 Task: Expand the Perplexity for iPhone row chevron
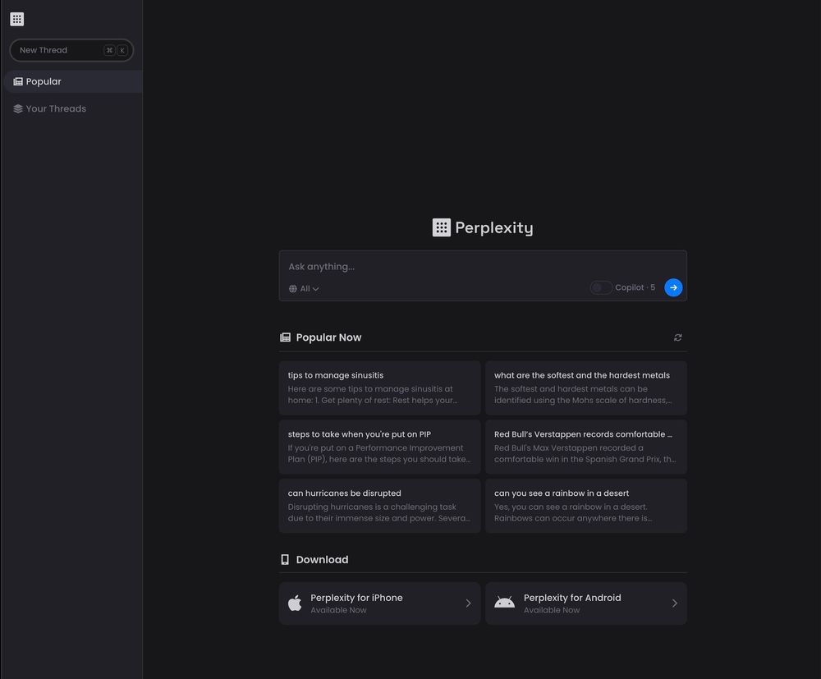coord(470,603)
